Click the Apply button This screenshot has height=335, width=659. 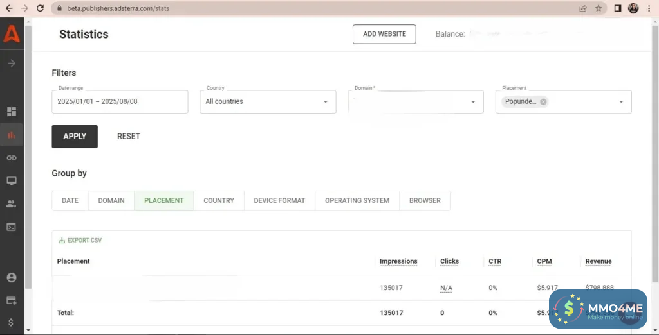pos(75,136)
